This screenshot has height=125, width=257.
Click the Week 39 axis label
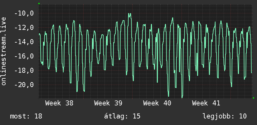coord(108,103)
